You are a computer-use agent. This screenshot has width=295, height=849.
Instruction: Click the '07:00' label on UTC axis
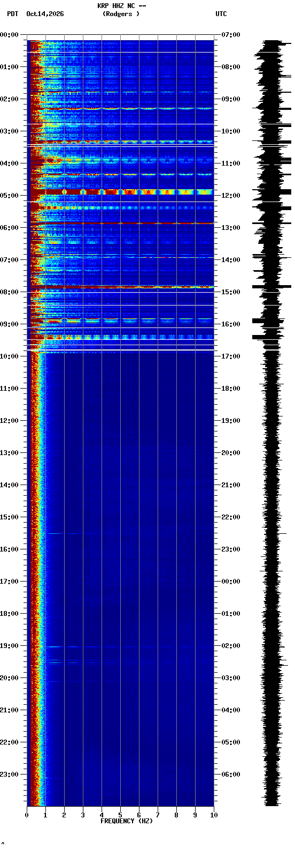(231, 34)
